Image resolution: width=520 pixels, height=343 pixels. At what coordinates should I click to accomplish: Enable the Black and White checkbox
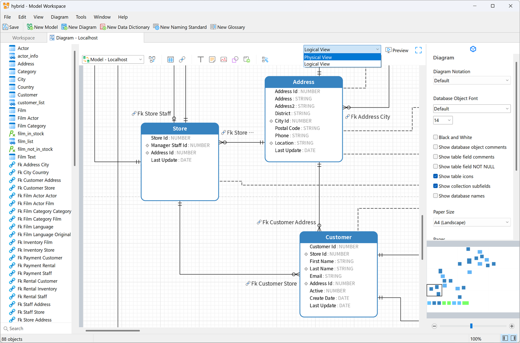[436, 137]
